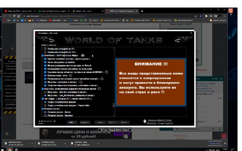
Task: Click the red scroll-to-top arrow on the page
Action: [x=224, y=136]
